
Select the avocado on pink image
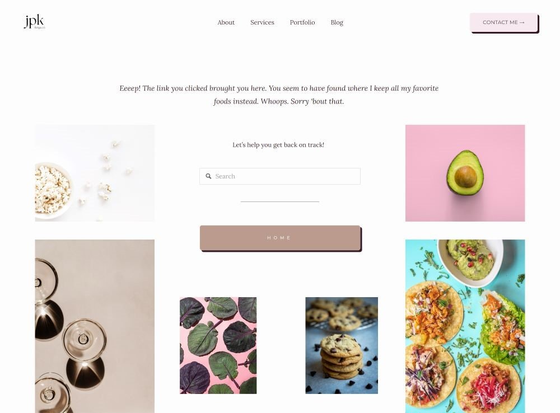pyautogui.click(x=465, y=173)
